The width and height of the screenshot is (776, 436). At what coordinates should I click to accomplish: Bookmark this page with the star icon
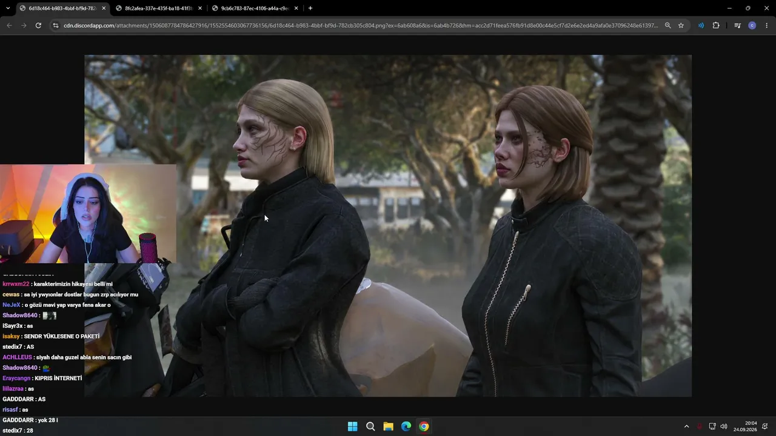tap(681, 25)
